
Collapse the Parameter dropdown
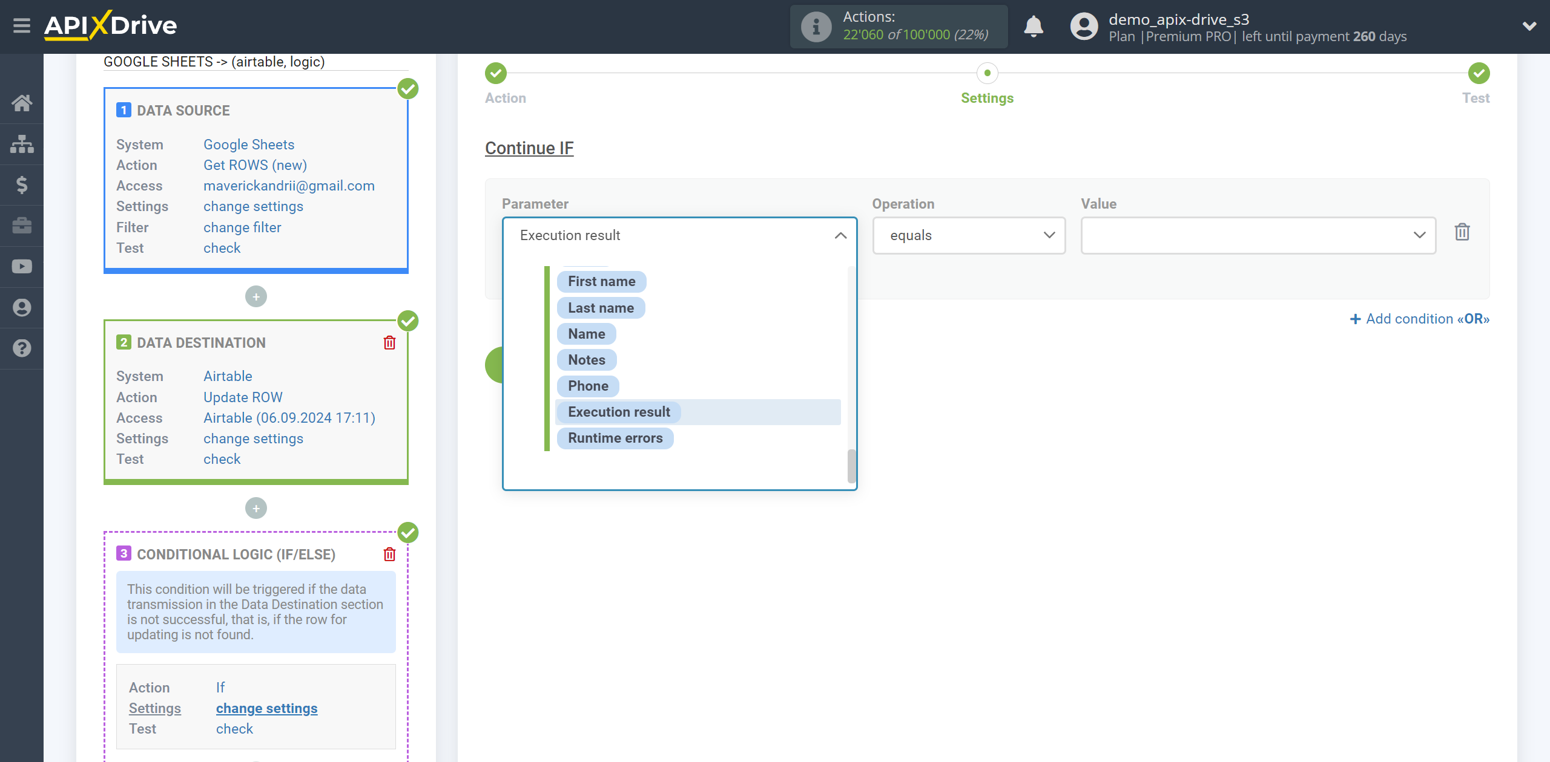pyautogui.click(x=840, y=235)
